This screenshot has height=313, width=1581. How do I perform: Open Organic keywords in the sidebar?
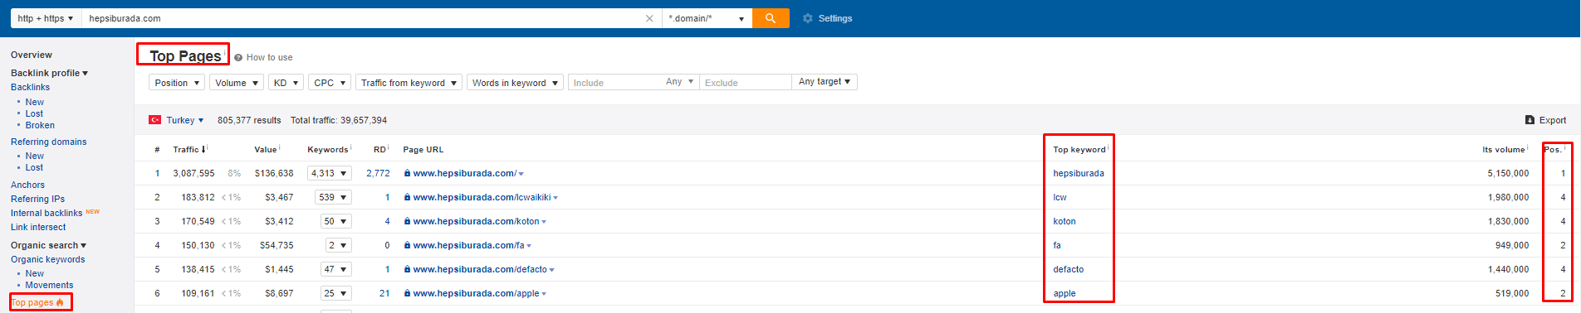pyautogui.click(x=47, y=259)
